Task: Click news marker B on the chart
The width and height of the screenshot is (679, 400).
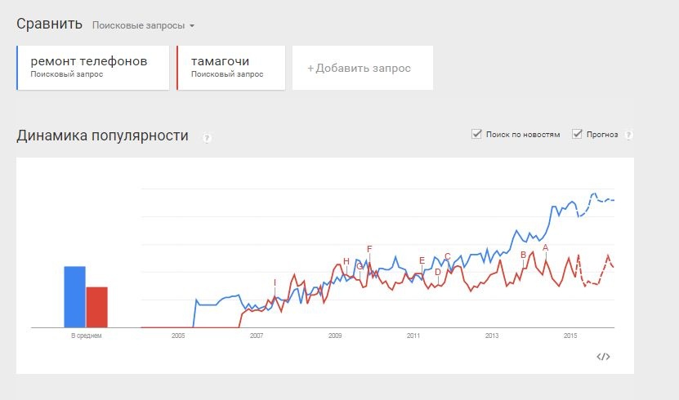Action: point(523,255)
